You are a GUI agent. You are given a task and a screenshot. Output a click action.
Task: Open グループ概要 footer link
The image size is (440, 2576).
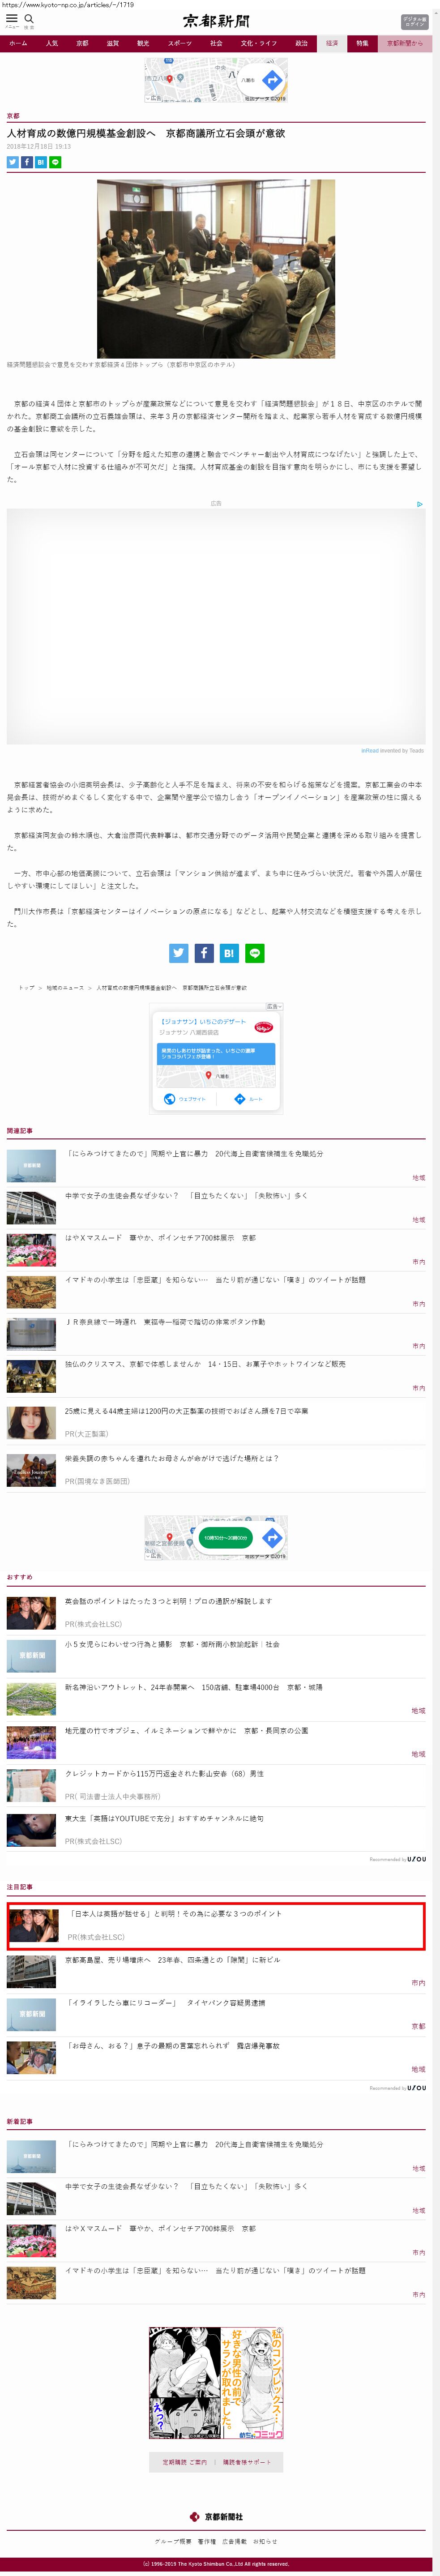coord(173,2541)
